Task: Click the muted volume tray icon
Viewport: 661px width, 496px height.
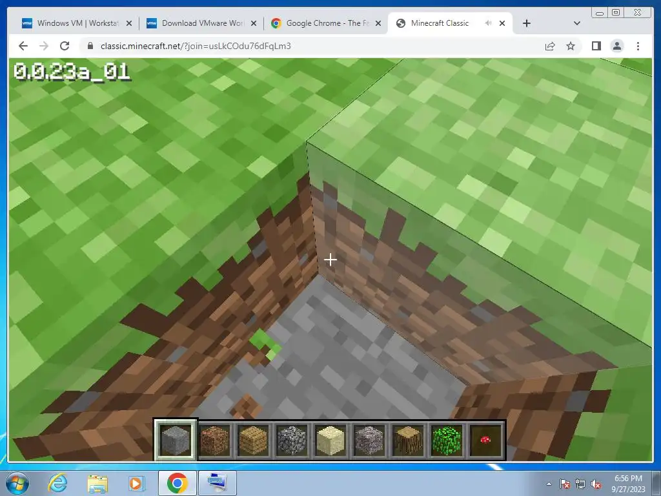Action: coord(596,484)
